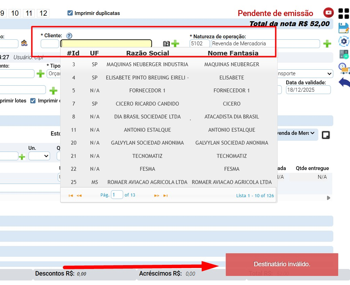
Task: Click the green plus beside the Cliente field
Action: coord(176,43)
